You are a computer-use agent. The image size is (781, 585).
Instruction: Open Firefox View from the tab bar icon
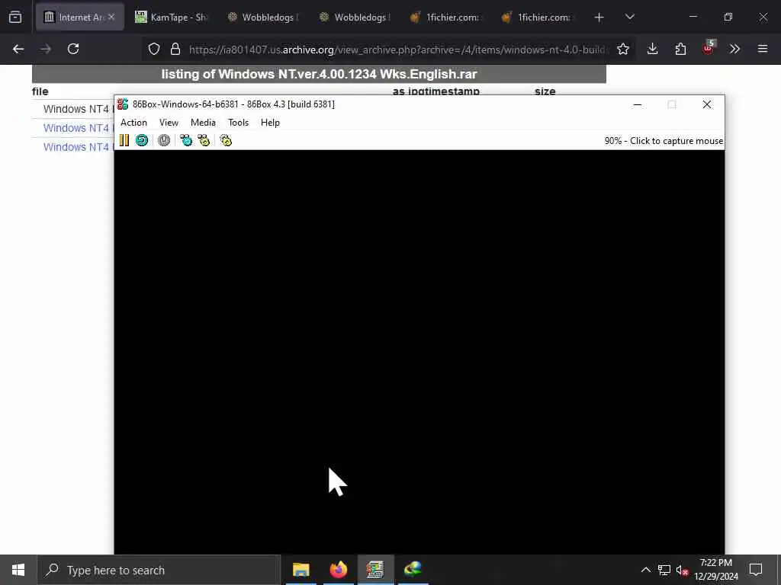tap(15, 18)
